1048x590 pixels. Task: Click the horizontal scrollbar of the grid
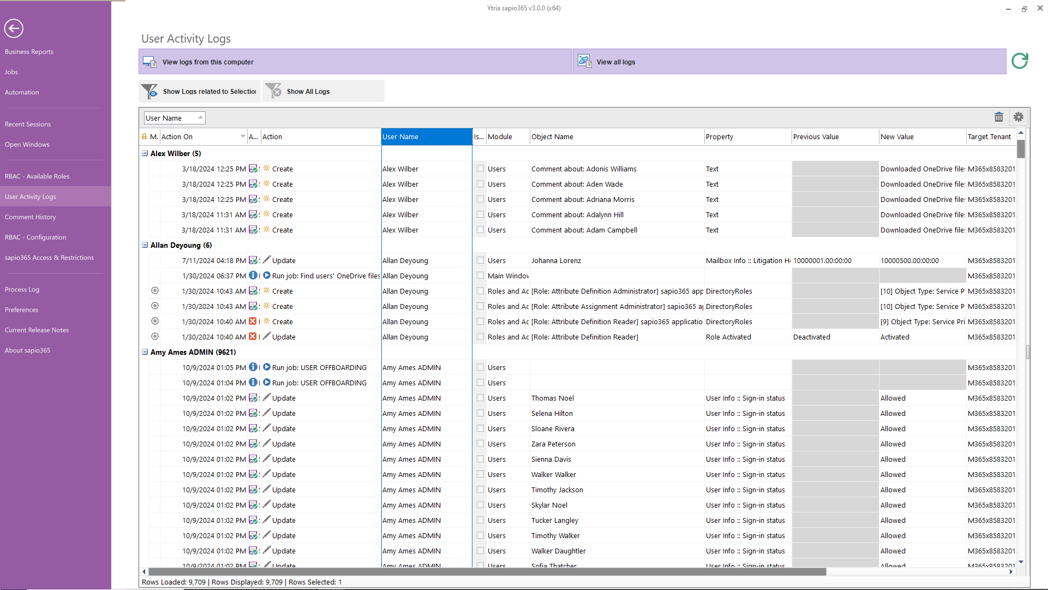coord(487,572)
